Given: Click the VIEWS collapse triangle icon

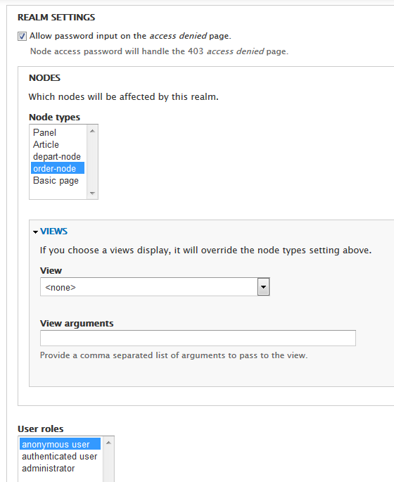Looking at the screenshot, I should 36,232.
